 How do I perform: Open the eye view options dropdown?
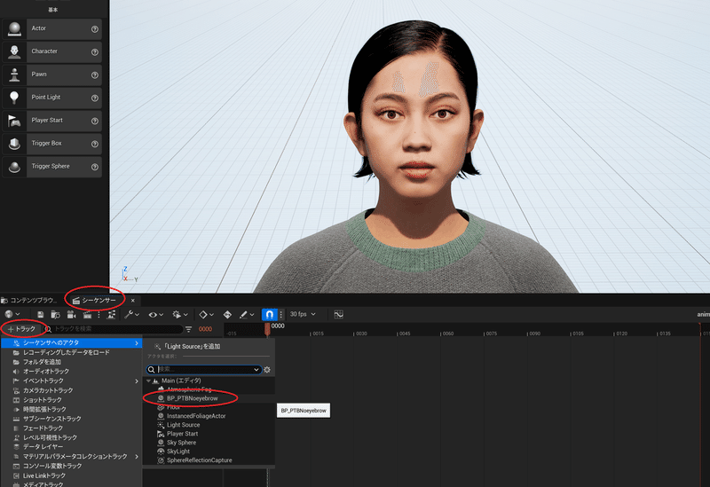click(156, 314)
